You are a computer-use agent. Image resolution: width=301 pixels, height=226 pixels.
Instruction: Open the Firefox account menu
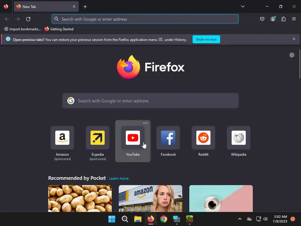(x=273, y=19)
